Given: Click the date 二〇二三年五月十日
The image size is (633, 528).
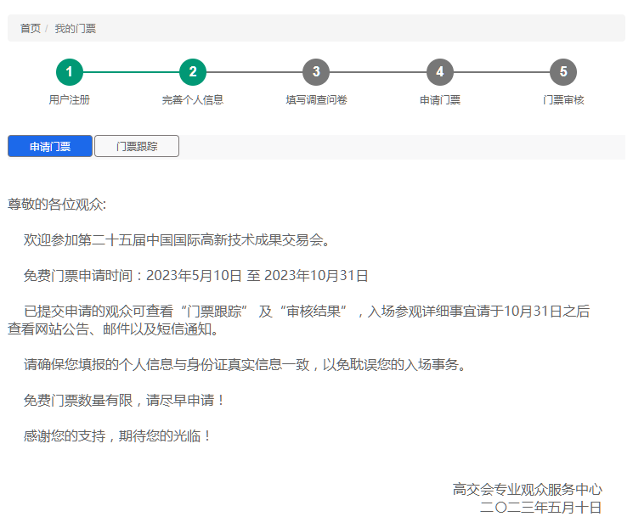Looking at the screenshot, I should point(540,508).
